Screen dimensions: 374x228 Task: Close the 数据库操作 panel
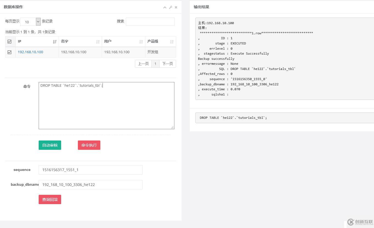pos(176,7)
